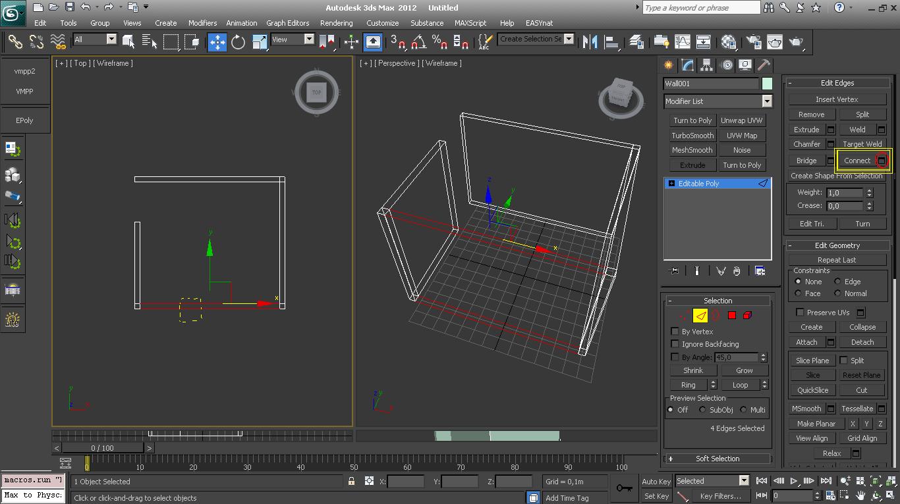
Task: Click the TurboSmooth modifier button
Action: pos(692,136)
